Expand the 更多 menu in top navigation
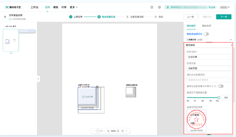The width and height of the screenshot is (236, 137). point(73,7)
